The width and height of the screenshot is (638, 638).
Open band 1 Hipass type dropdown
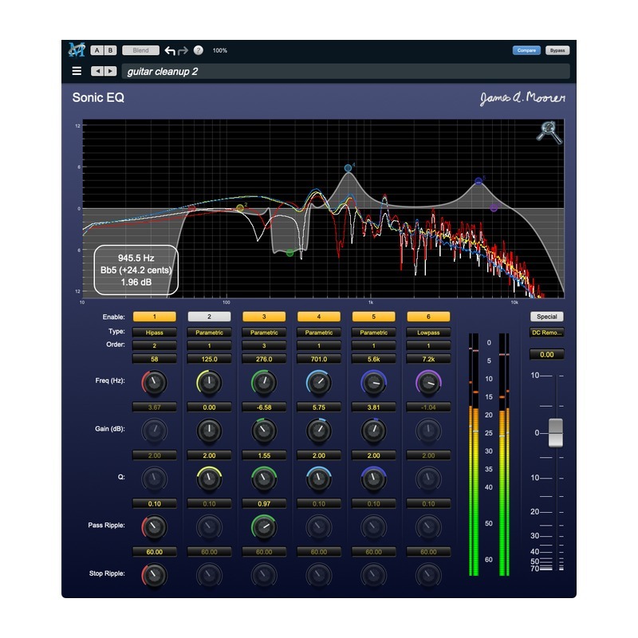click(x=154, y=333)
